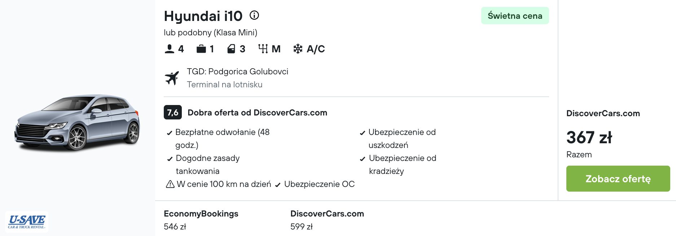Select the EconomyBookings 546 zł offer

tap(201, 220)
